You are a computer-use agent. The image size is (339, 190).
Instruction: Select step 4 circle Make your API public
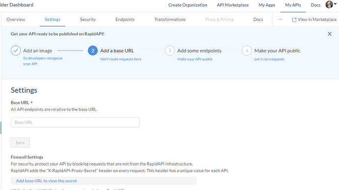pos(247,50)
